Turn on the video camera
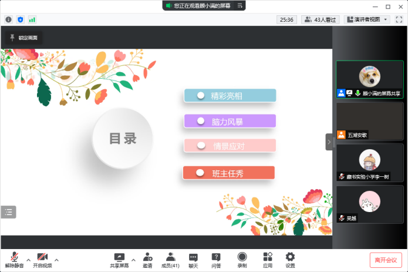Image resolution: width=408 pixels, height=272 pixels. 42,260
